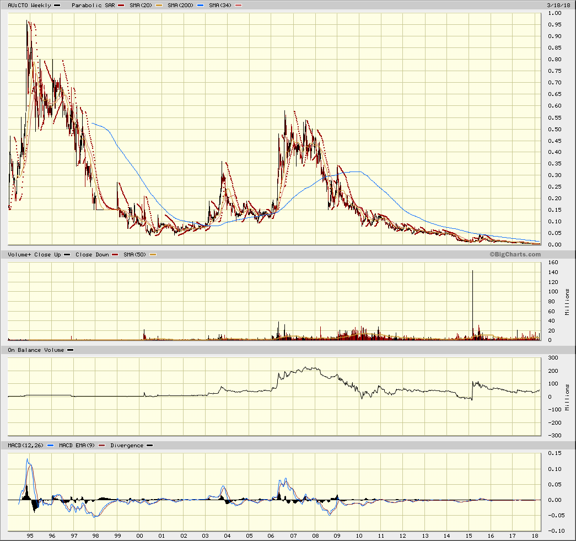Click the 00 year label on time axis
Image resolution: width=576 pixels, height=541 pixels.
(x=139, y=536)
